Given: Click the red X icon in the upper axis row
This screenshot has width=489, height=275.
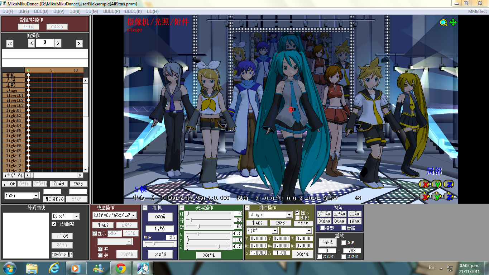Looking at the screenshot, I should (425, 184).
